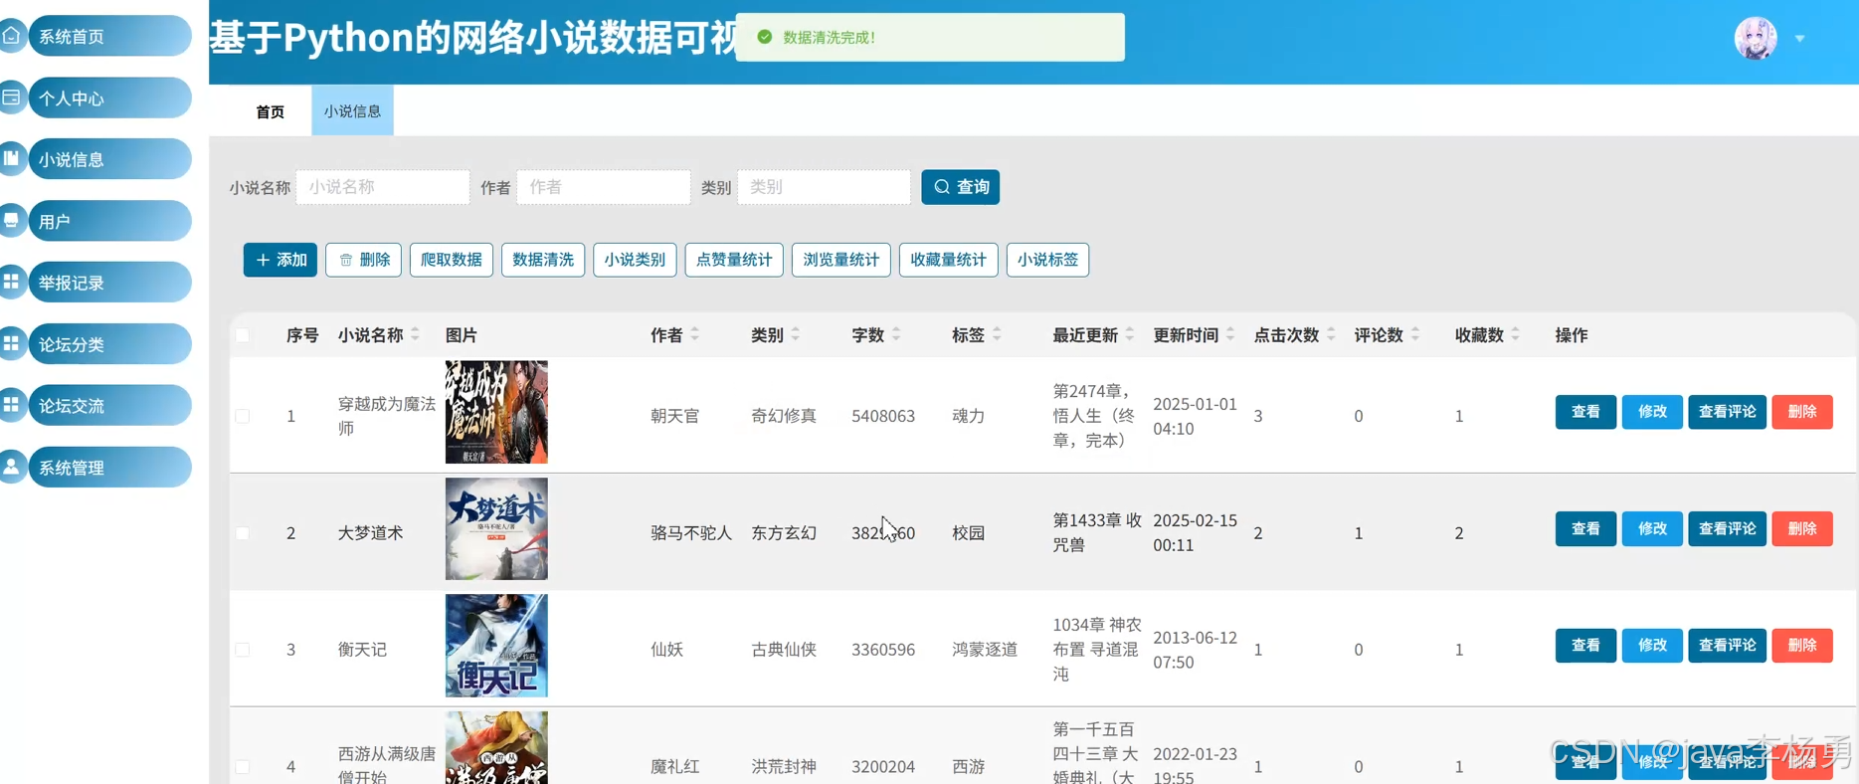Click the 添加 button
1859x784 pixels.
point(280,260)
